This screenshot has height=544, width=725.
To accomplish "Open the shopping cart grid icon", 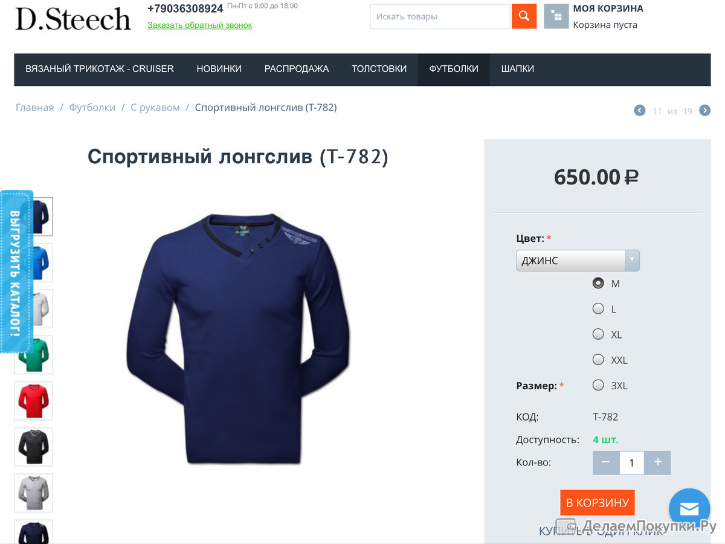I will 556,16.
